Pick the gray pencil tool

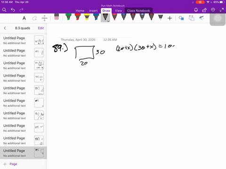[x=161, y=17]
